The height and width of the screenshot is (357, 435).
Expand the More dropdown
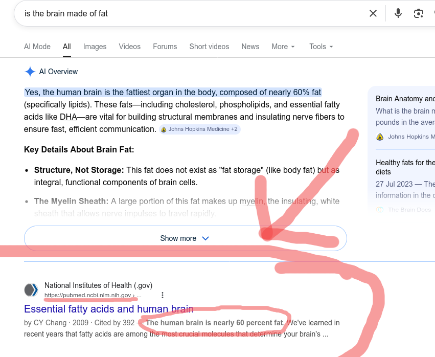(x=283, y=47)
